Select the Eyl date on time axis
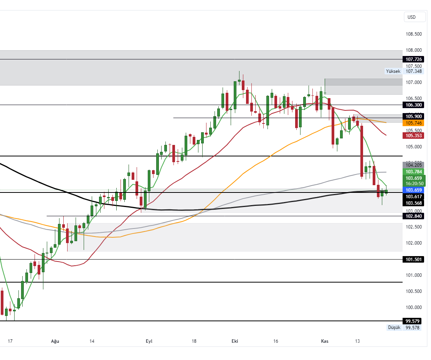This screenshot has width=431, height=360. click(x=149, y=341)
